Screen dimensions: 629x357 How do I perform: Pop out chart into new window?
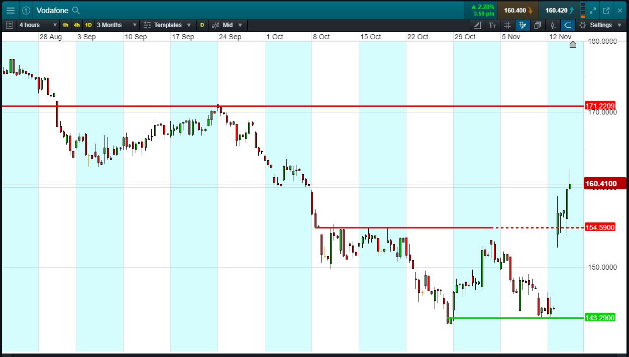pyautogui.click(x=606, y=10)
